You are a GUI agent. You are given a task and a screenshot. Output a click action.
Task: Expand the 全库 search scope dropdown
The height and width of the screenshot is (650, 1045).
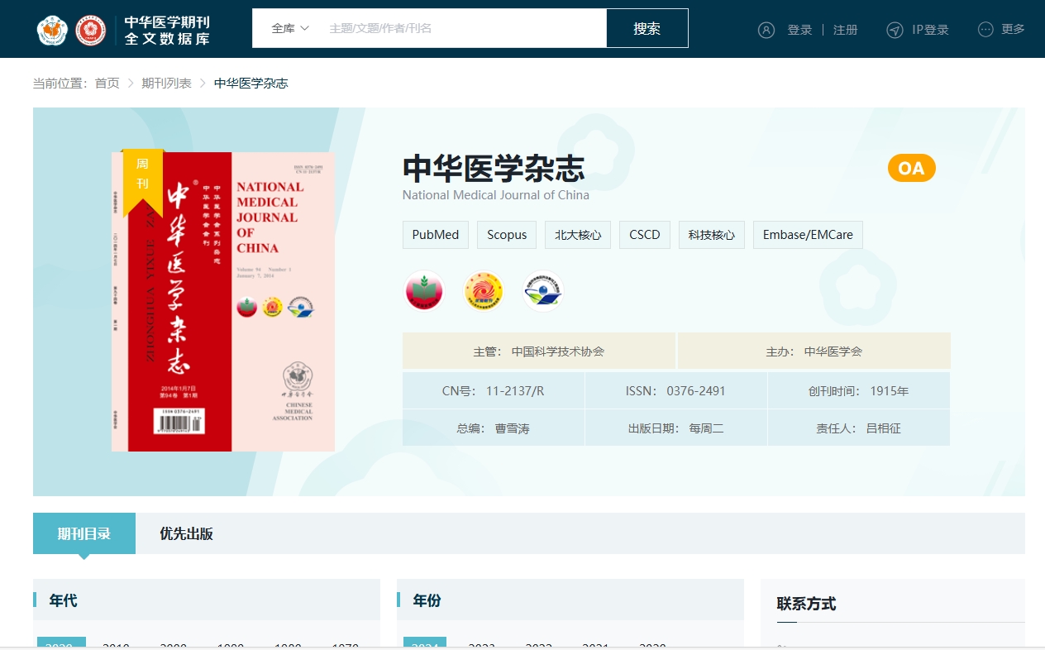(290, 28)
